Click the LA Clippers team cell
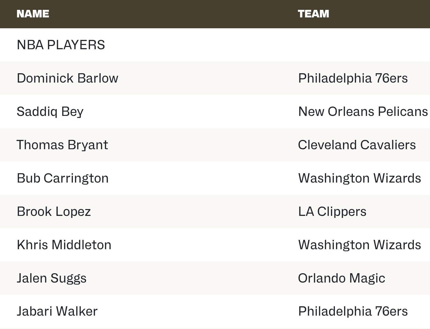The height and width of the screenshot is (329, 430). click(x=332, y=212)
